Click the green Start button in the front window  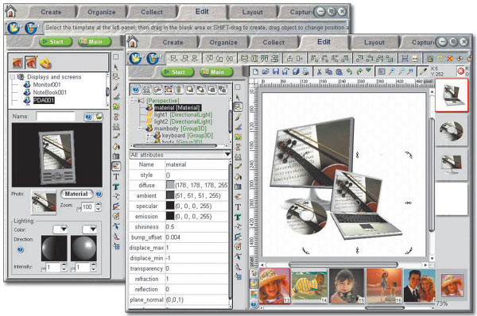click(177, 72)
